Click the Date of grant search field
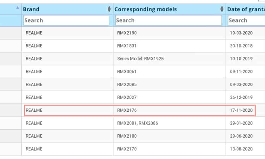This screenshot has width=265, height=159. tap(246, 20)
